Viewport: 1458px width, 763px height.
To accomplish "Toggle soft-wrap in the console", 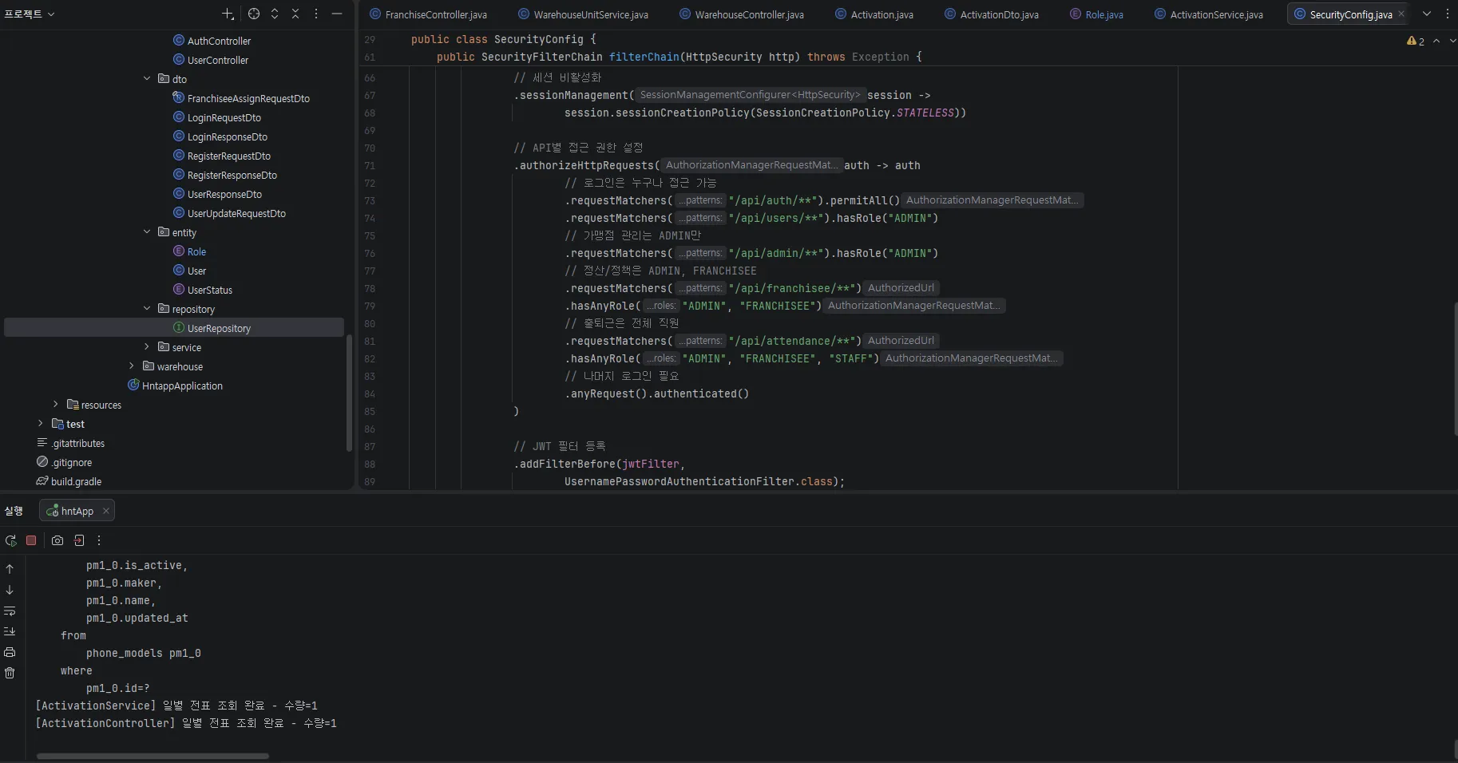I will point(10,611).
